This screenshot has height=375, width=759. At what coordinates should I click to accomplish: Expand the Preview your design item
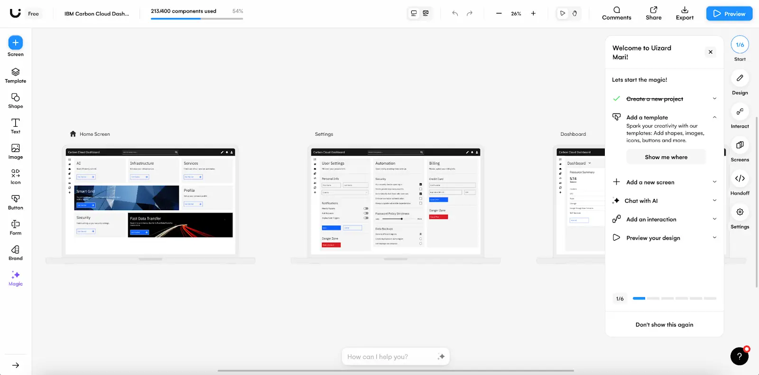coord(714,237)
